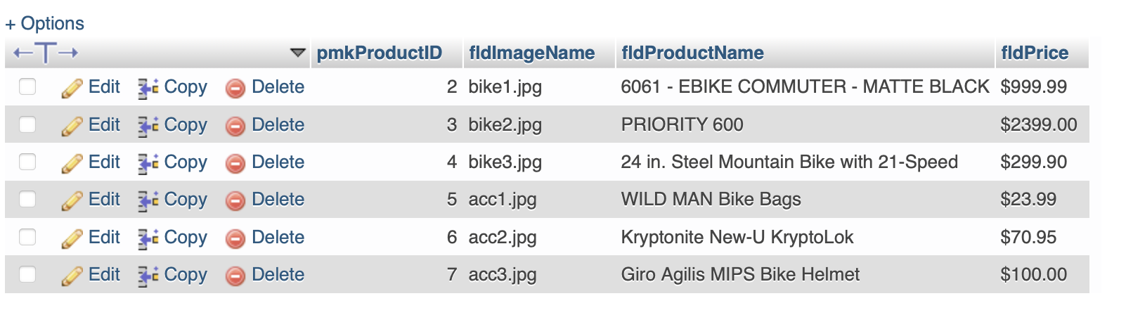Click red Delete icon for PRIORITY 600 row

pos(235,126)
